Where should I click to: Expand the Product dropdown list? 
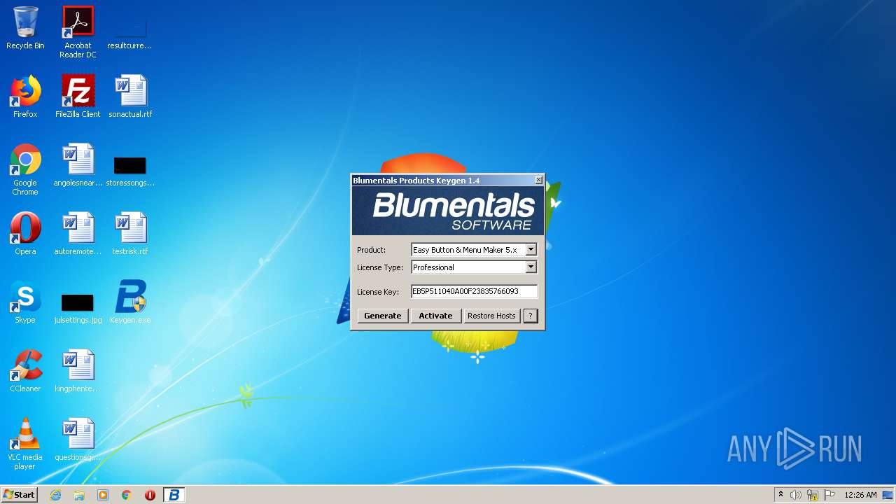531,250
